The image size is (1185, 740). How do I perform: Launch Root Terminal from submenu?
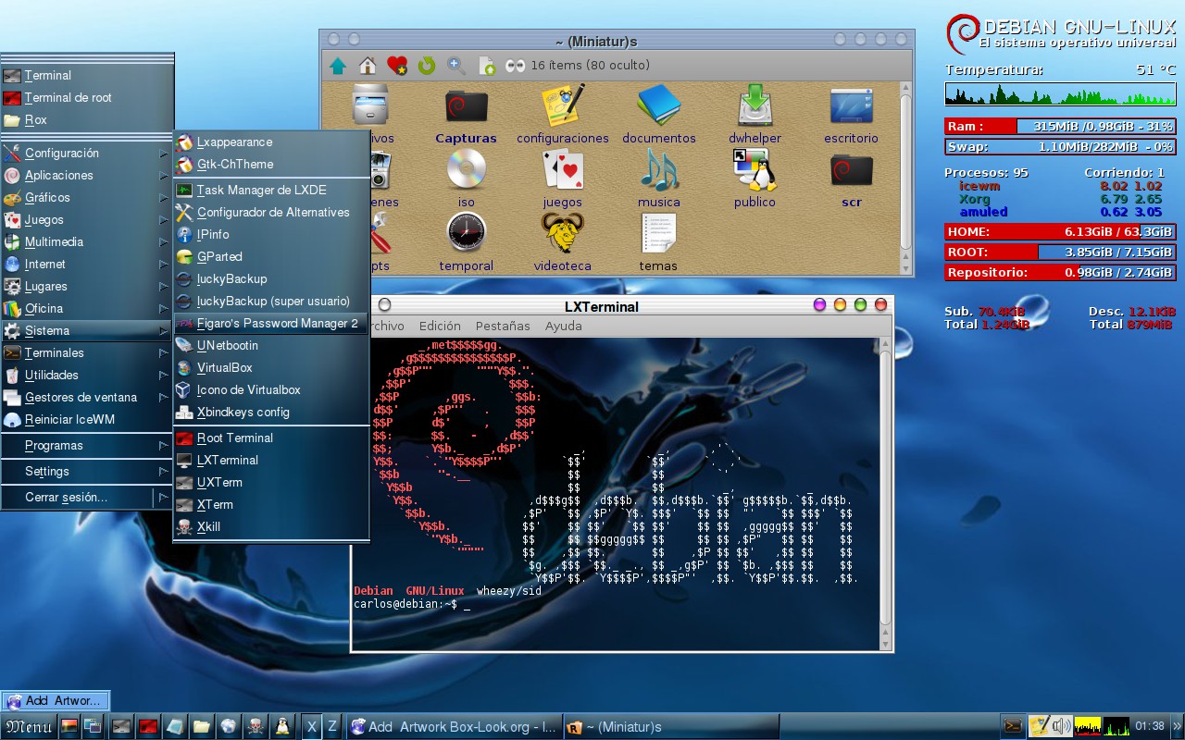tap(271, 438)
